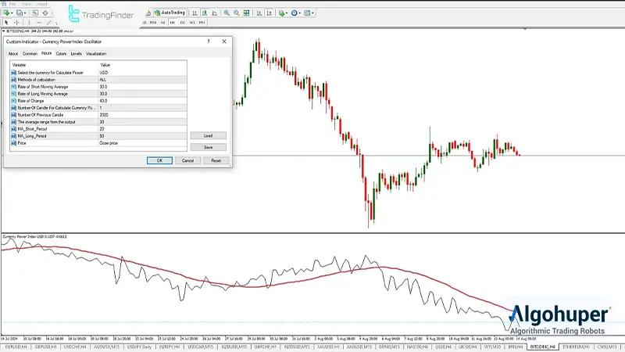
Task: Click the zoom out magnifier icon
Action: [x=237, y=13]
